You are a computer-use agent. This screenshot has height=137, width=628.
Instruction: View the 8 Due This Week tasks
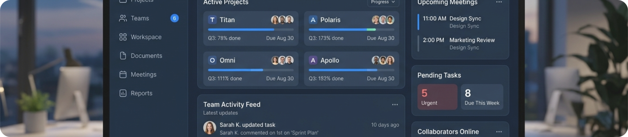(x=482, y=97)
